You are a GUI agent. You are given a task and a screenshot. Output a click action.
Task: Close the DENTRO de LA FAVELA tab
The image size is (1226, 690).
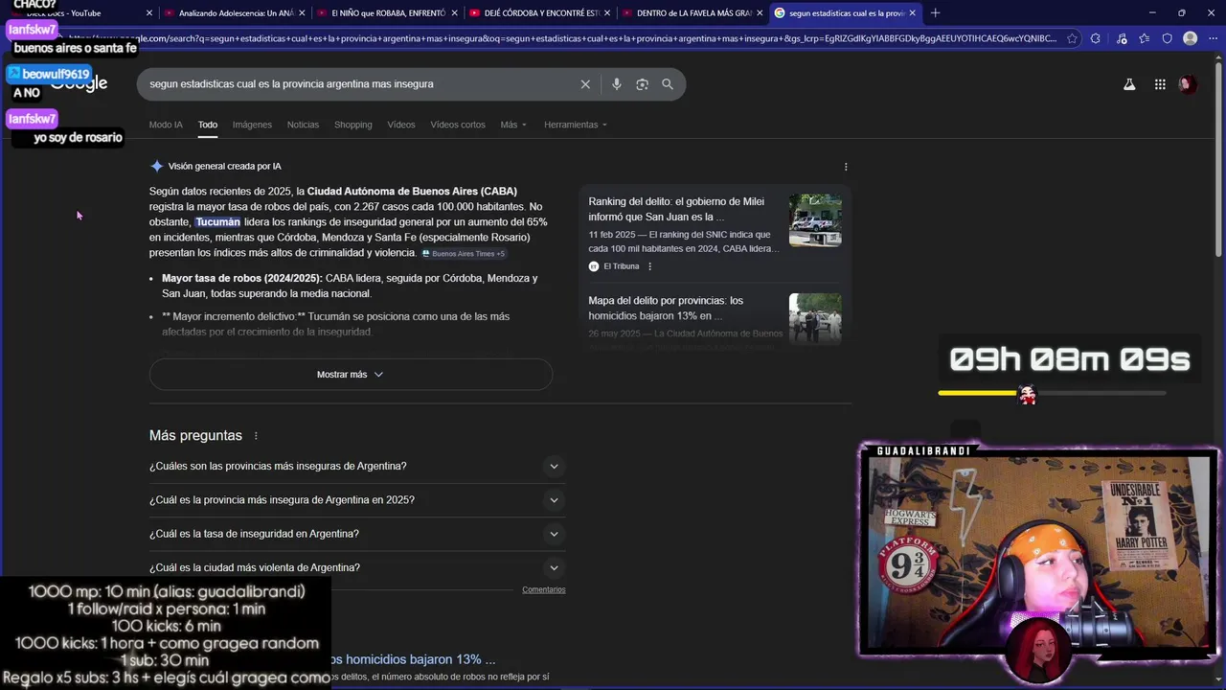(760, 12)
